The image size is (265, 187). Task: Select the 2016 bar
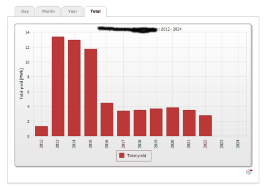107,119
